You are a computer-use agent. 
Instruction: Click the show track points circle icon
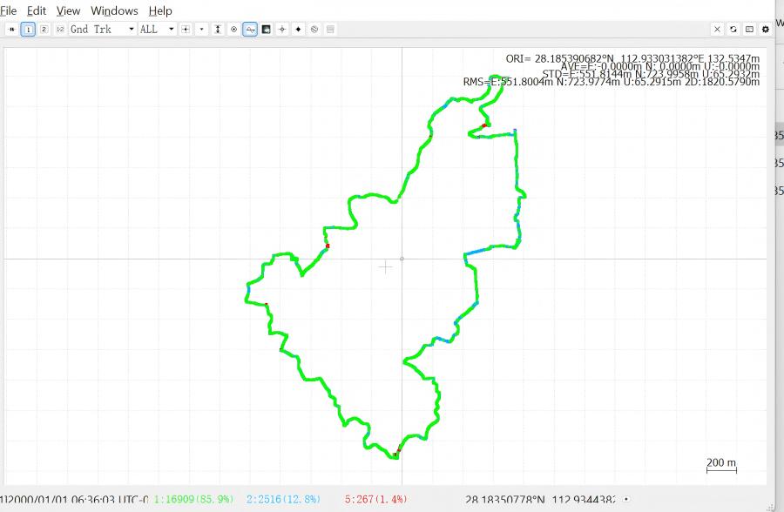pyautogui.click(x=233, y=29)
